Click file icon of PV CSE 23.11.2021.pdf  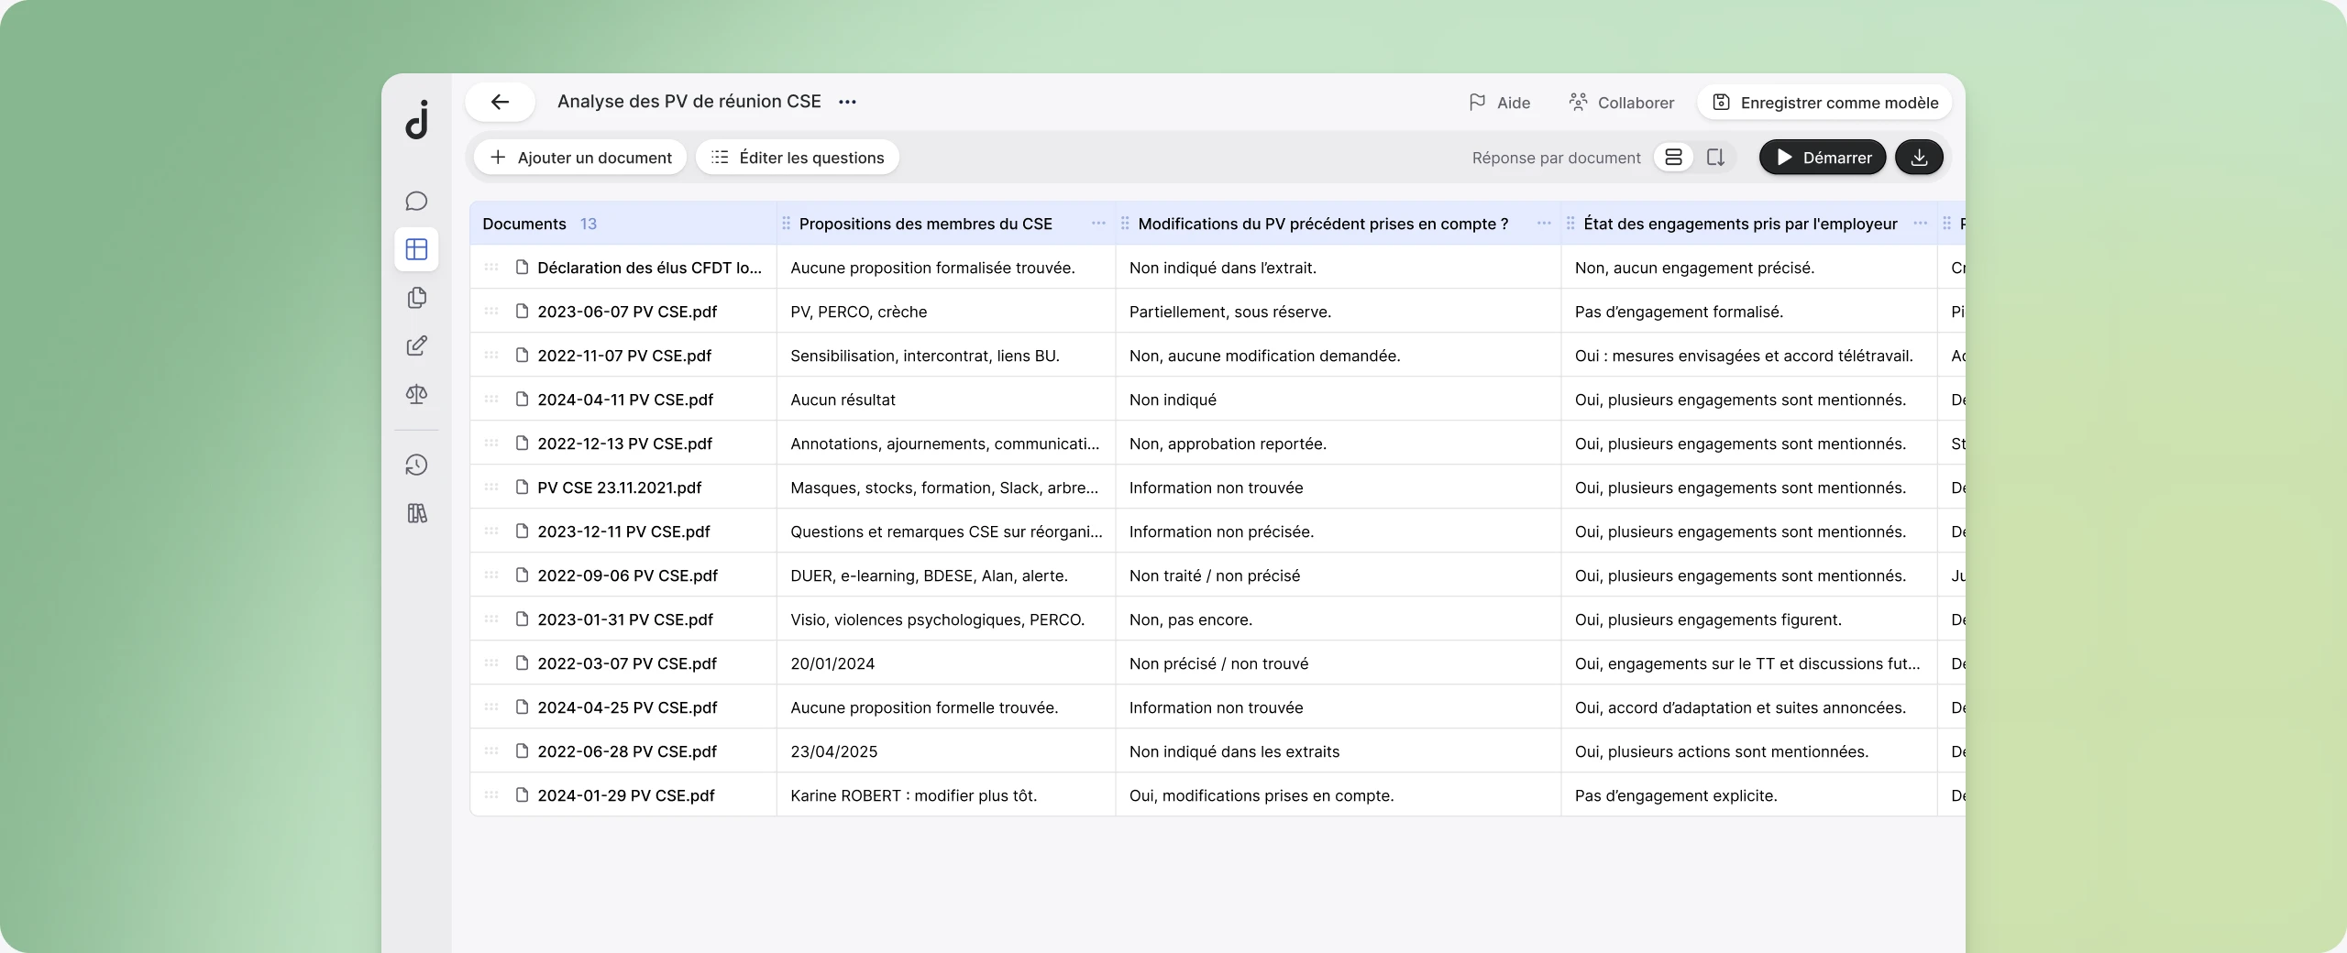coord(523,487)
